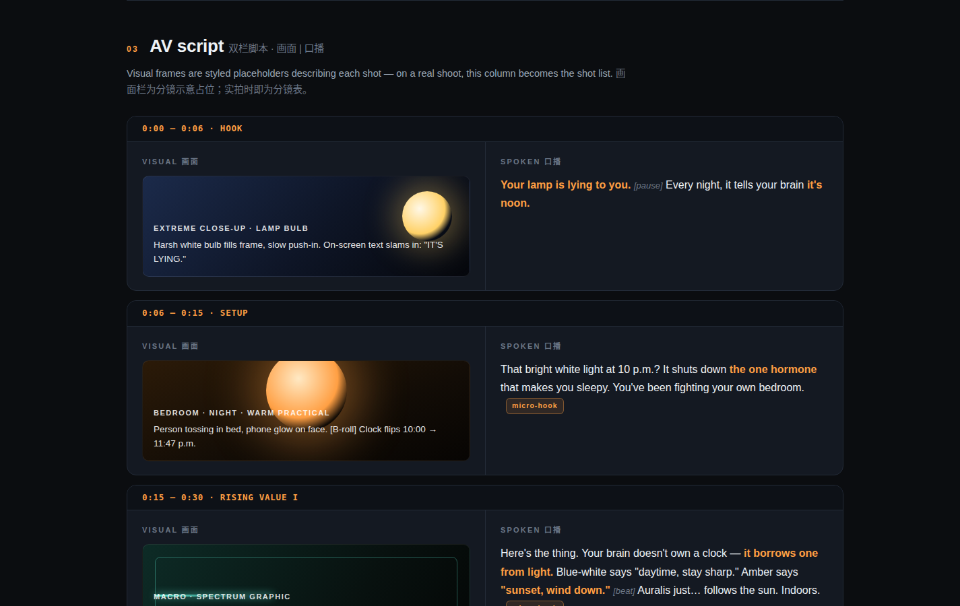Click the "SPOKEN 口播" label in the HOOK card
The image size is (960, 606).
(x=531, y=162)
